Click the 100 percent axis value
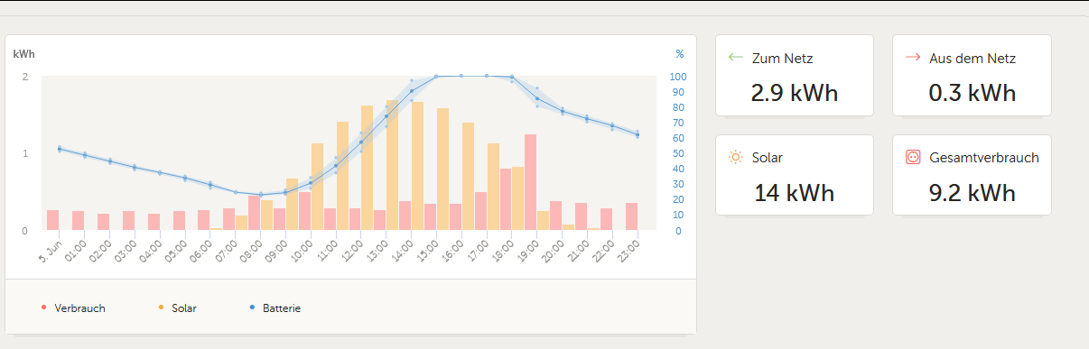The width and height of the screenshot is (1089, 349). coord(678,77)
